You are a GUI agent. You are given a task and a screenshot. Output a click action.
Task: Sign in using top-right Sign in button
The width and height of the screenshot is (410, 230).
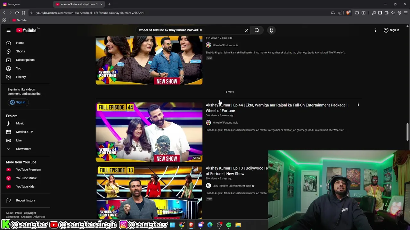coord(391,30)
